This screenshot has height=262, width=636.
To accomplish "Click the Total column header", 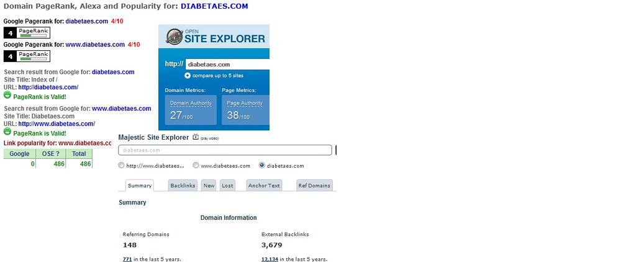I will point(79,154).
